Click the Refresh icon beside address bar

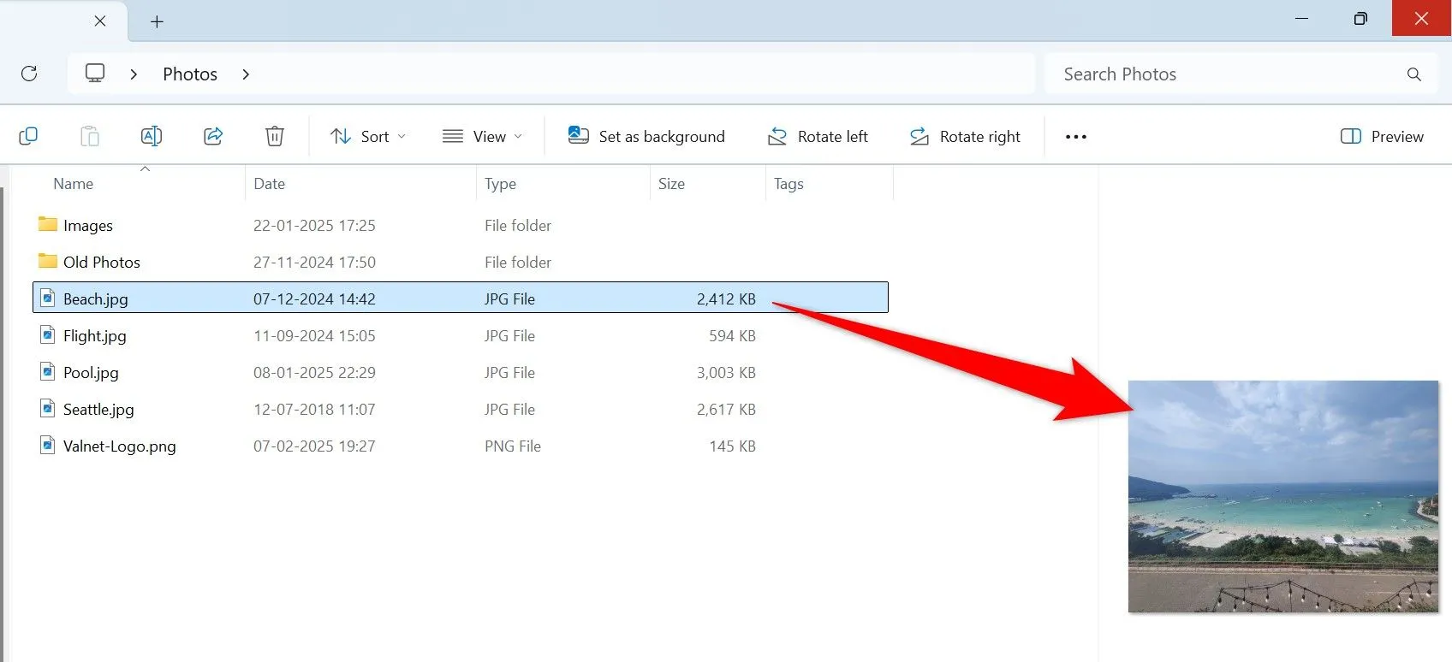point(29,74)
